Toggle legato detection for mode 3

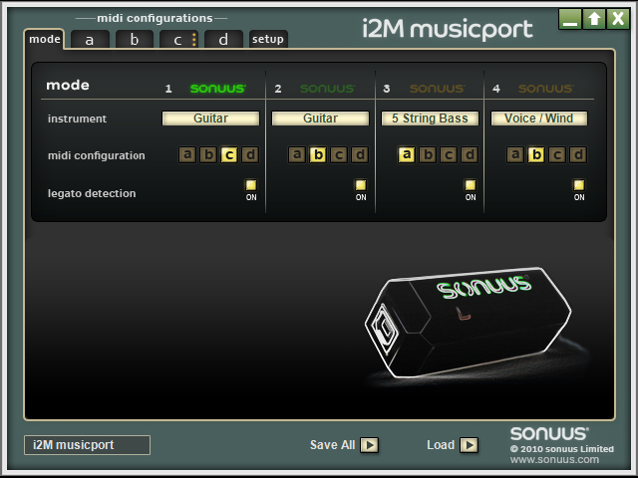pos(471,185)
